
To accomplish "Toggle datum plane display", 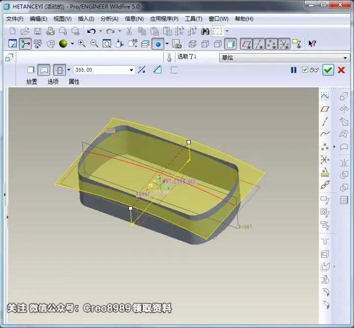I will (x=246, y=44).
